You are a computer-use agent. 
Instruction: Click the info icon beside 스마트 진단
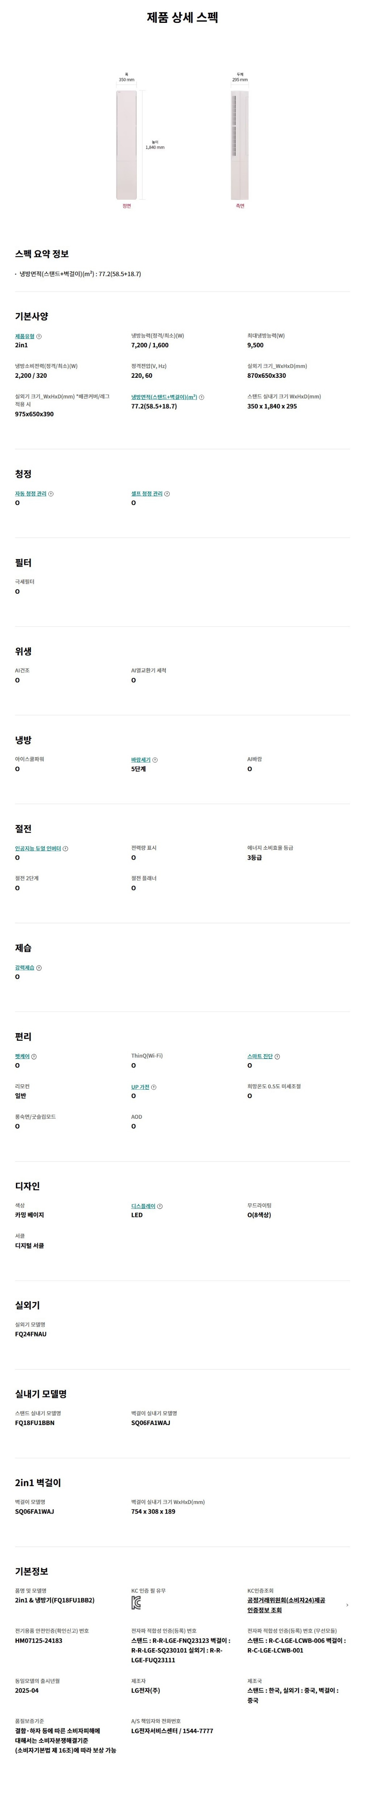[278, 1057]
